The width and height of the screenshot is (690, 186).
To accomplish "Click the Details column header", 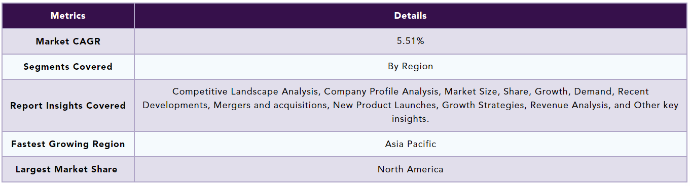I will coord(410,16).
